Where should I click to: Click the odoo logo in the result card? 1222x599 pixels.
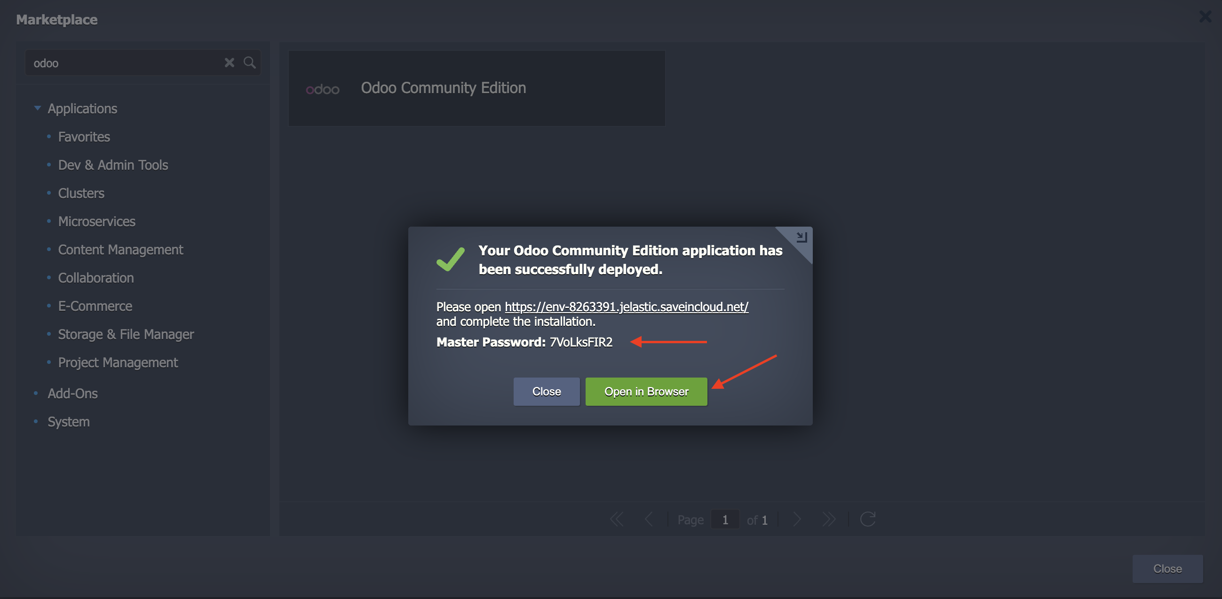pos(323,89)
